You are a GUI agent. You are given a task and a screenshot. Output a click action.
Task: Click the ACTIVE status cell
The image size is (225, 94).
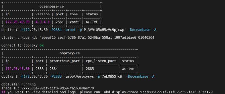point(92,22)
